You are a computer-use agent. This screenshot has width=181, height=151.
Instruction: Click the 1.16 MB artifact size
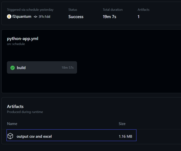pos(125,136)
